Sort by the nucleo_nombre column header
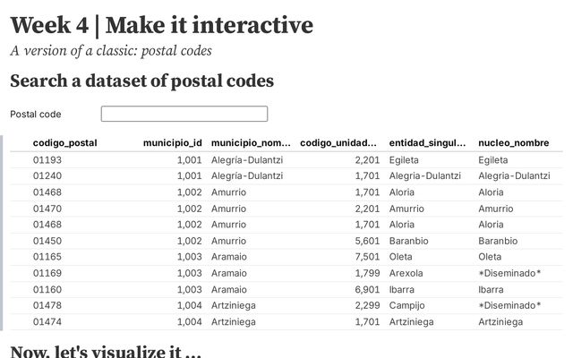The width and height of the screenshot is (573, 358). click(x=513, y=143)
